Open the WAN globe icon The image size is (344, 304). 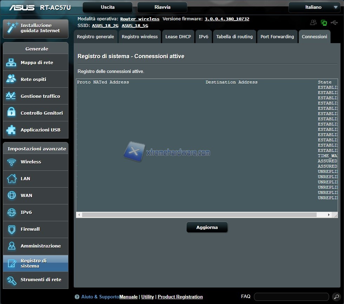tap(12, 196)
